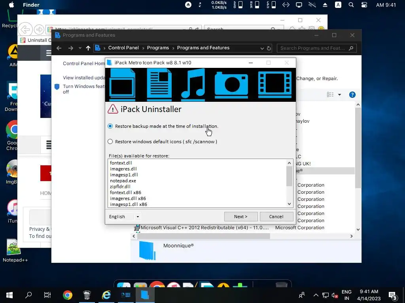The height and width of the screenshot is (303, 405).
Task: Click the restore file list scroll-up arrow
Action: [289, 163]
